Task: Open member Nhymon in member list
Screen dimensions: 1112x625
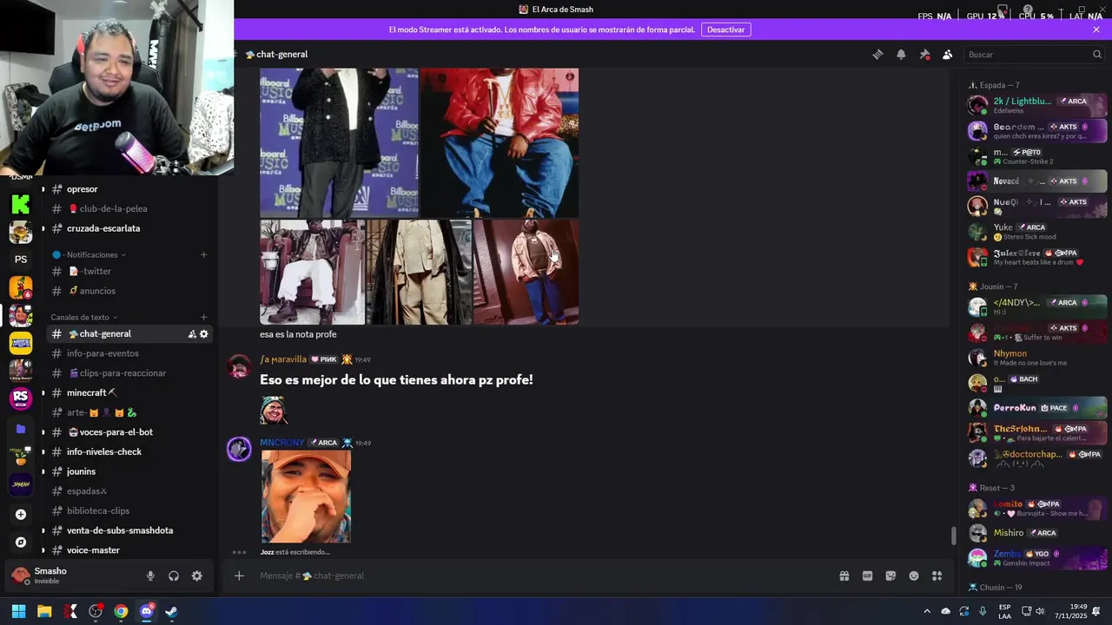Action: click(x=1036, y=358)
